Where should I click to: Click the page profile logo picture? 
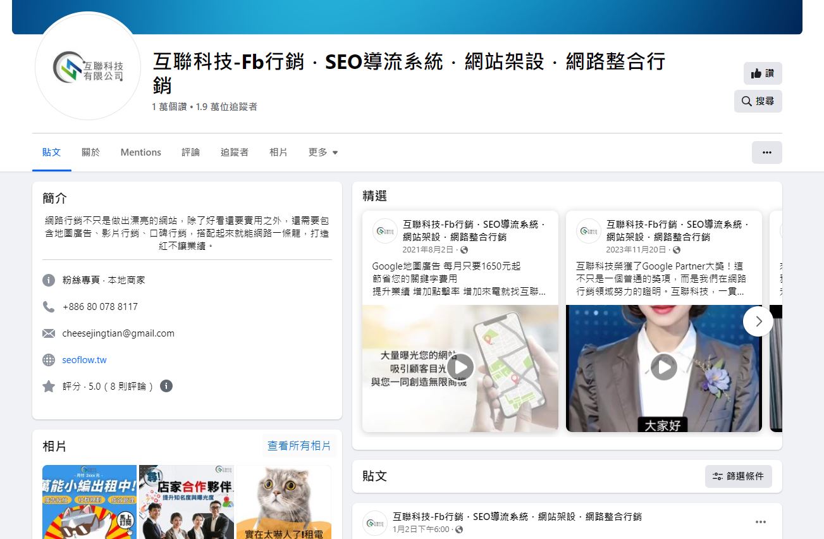[88, 66]
